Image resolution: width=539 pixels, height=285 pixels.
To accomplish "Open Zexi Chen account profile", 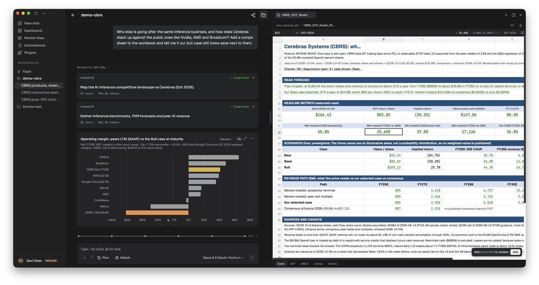I will (x=38, y=261).
